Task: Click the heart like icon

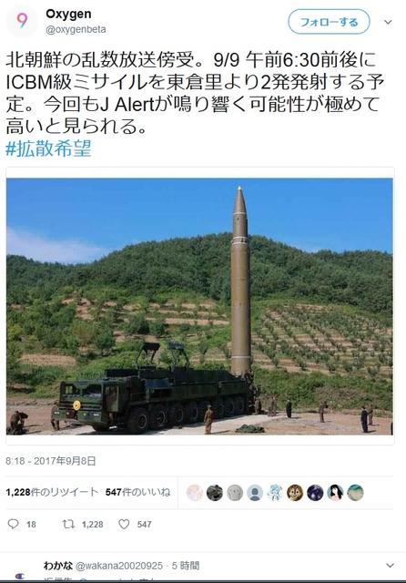Action: 124,524
